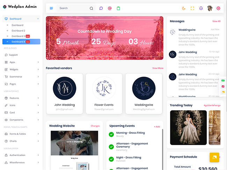Open Support in the sidebar

13,55
